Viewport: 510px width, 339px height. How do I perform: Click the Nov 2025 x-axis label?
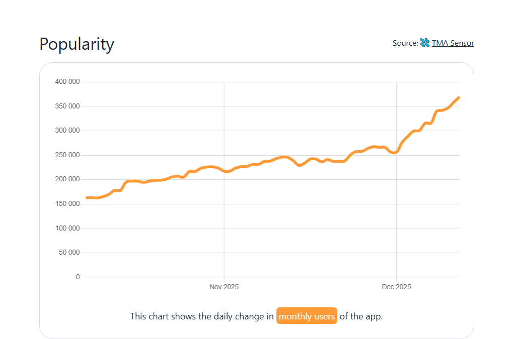[224, 287]
